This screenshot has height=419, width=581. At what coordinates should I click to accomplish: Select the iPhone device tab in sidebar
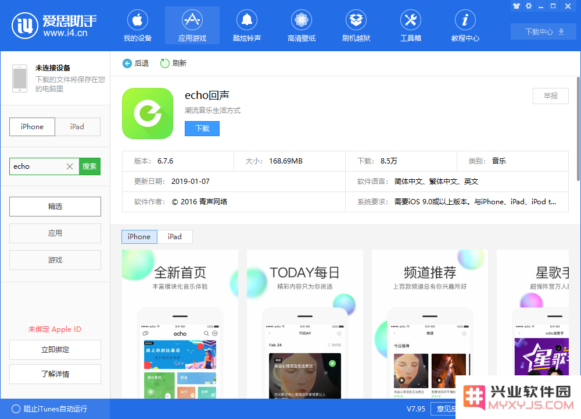[x=32, y=127]
